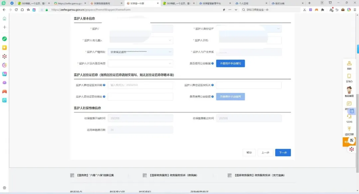Expand the 监护人户籍地址 dropdown
The image size is (359, 194).
pos(140,52)
